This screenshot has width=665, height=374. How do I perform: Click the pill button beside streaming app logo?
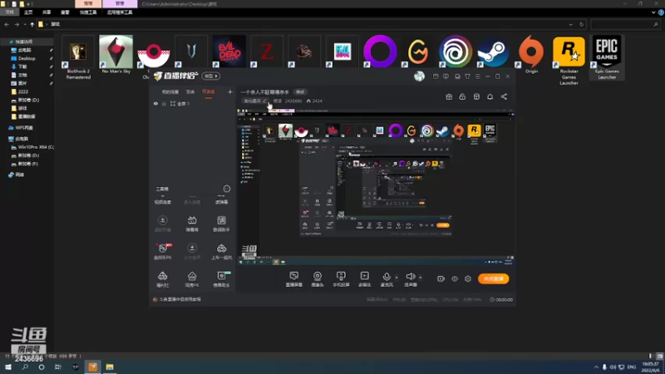[x=211, y=76]
